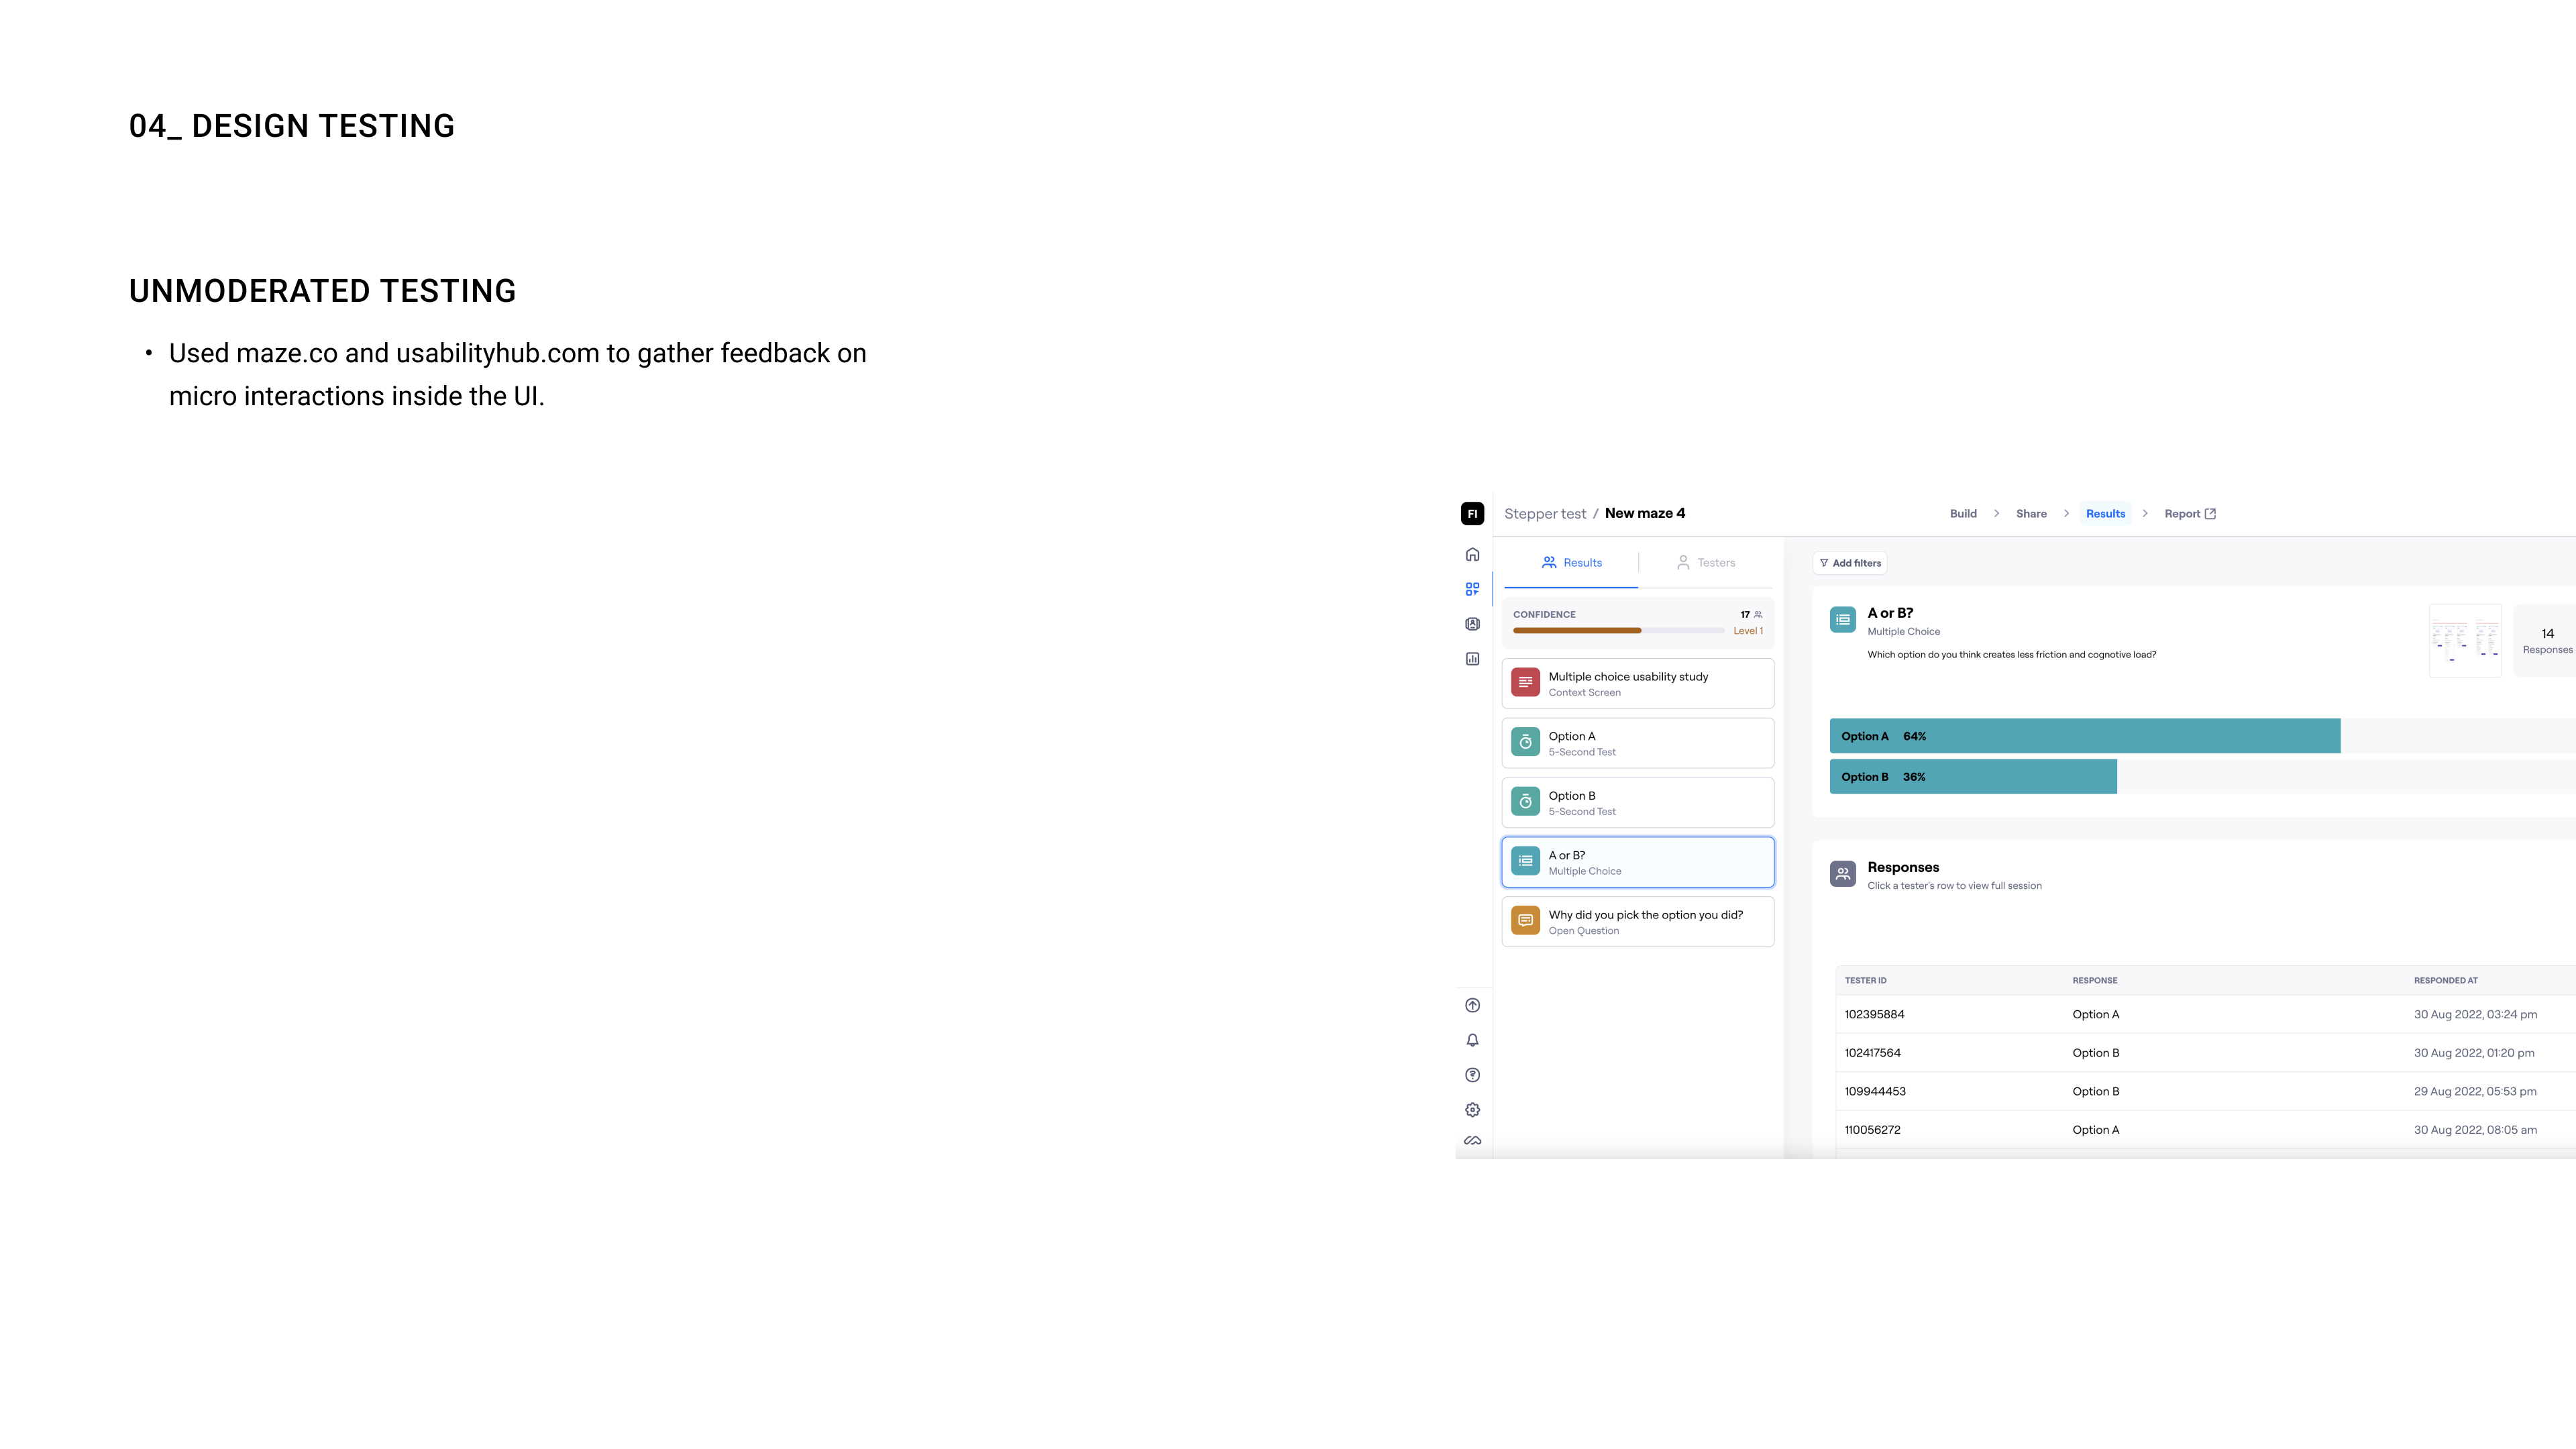Open 'Why did you pick' open question block
Screen dimensions: 2576x1449
tap(1638, 922)
